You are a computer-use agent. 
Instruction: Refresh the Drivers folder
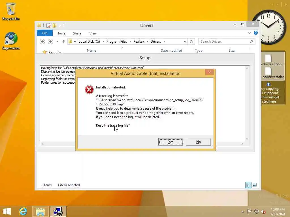pyautogui.click(x=191, y=42)
